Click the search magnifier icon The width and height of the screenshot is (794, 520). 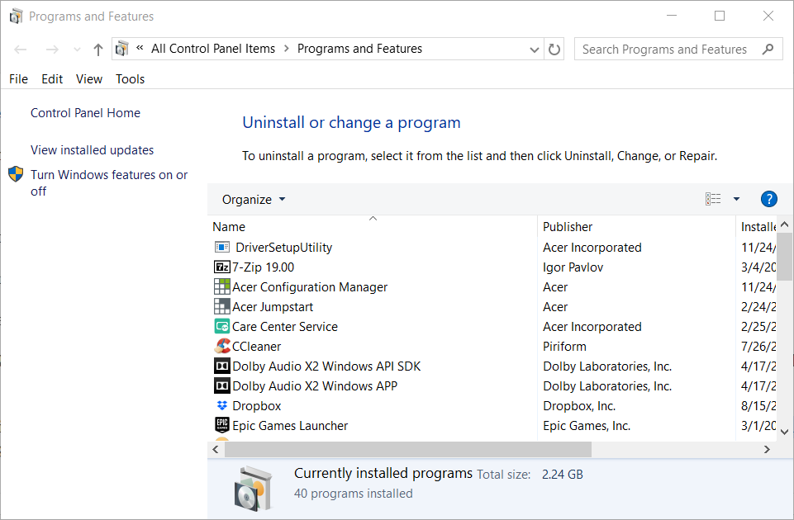[768, 49]
